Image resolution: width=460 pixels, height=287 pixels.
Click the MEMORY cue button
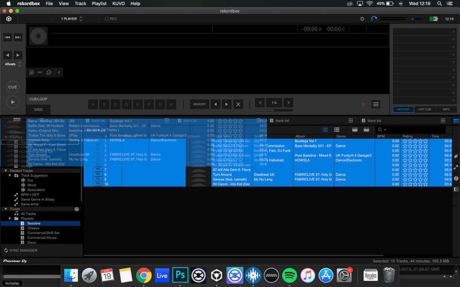pos(200,104)
